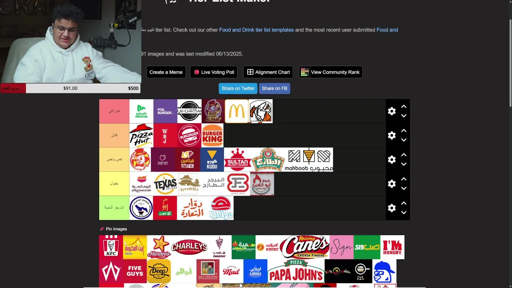Open settings gear for the خورافي tier row
This screenshot has width=512, height=288.
click(x=392, y=111)
